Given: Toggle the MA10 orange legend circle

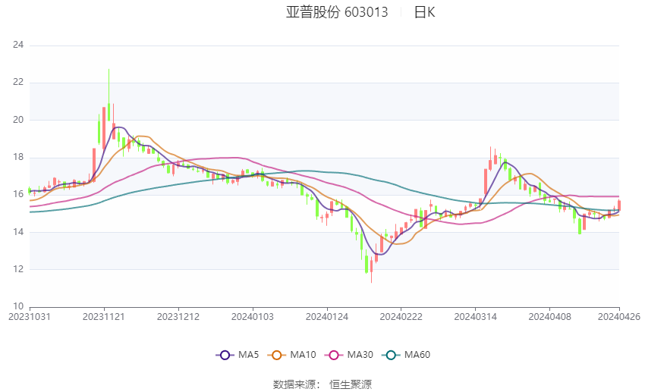Looking at the screenshot, I should 277,355.
